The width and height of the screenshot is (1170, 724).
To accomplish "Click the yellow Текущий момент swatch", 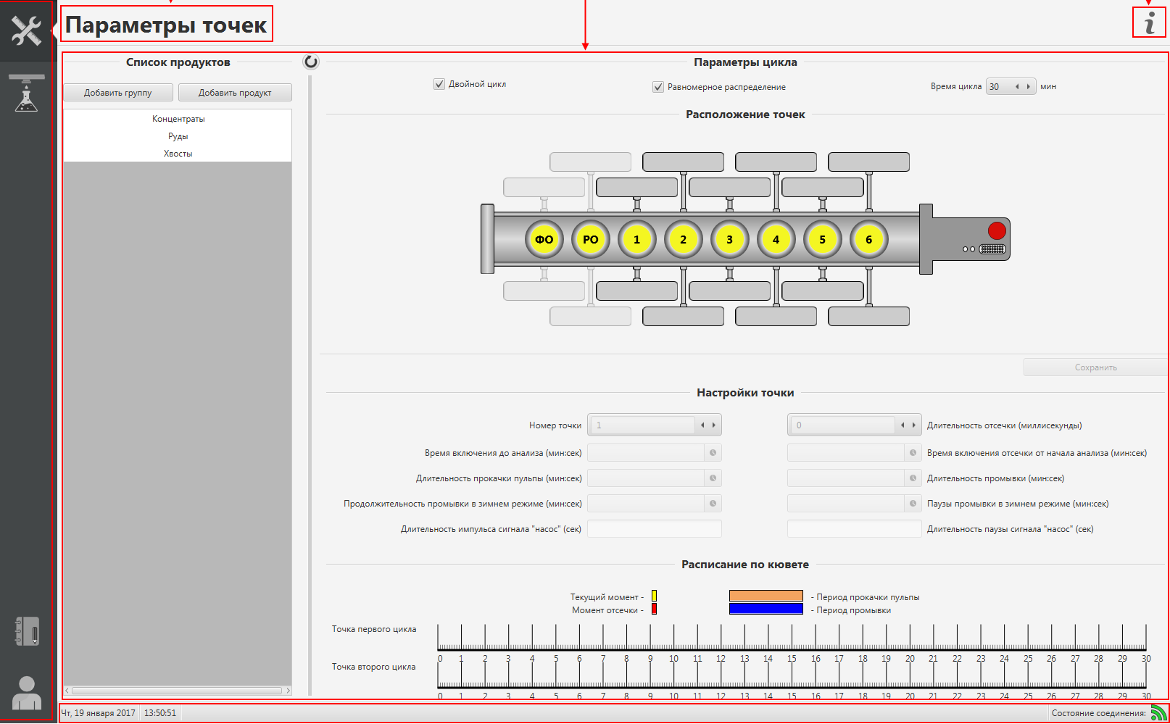I will click(x=654, y=596).
